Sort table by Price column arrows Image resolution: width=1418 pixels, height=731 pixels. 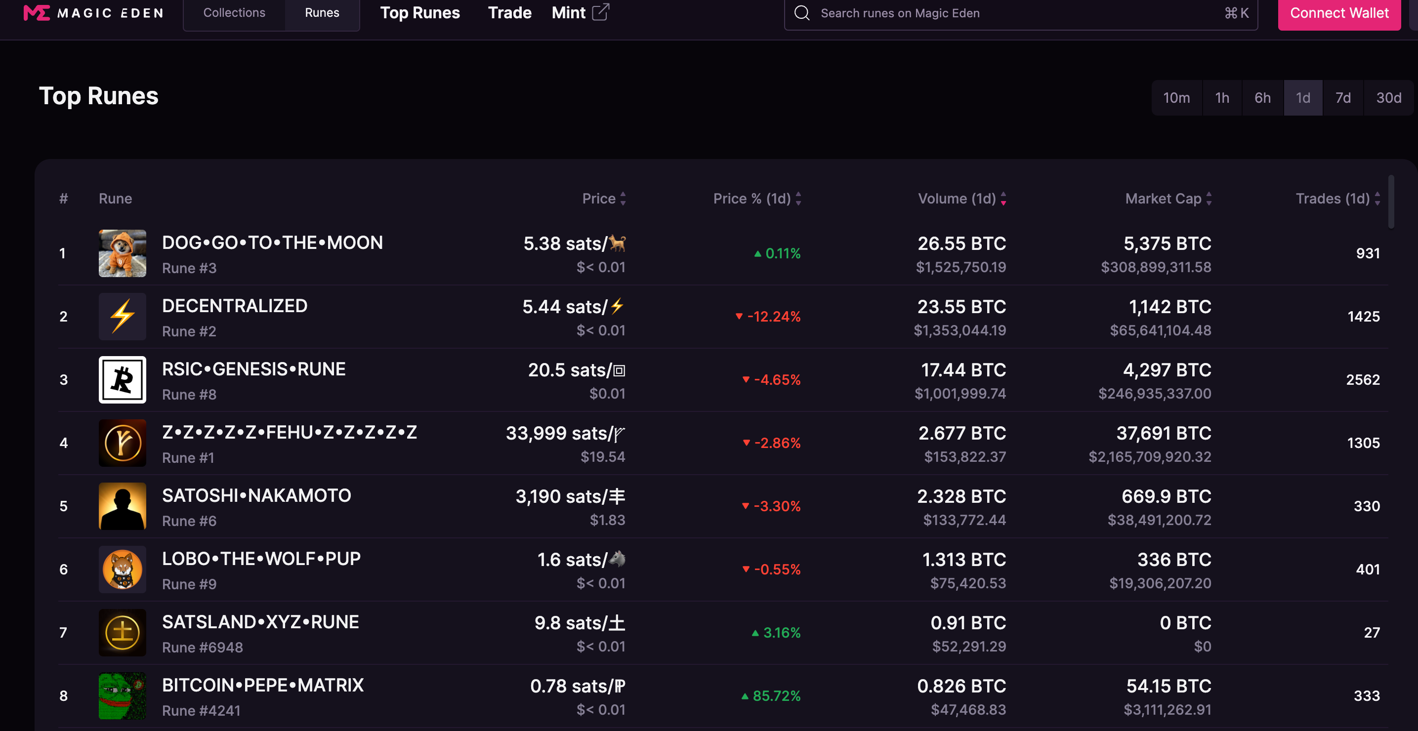click(x=623, y=199)
